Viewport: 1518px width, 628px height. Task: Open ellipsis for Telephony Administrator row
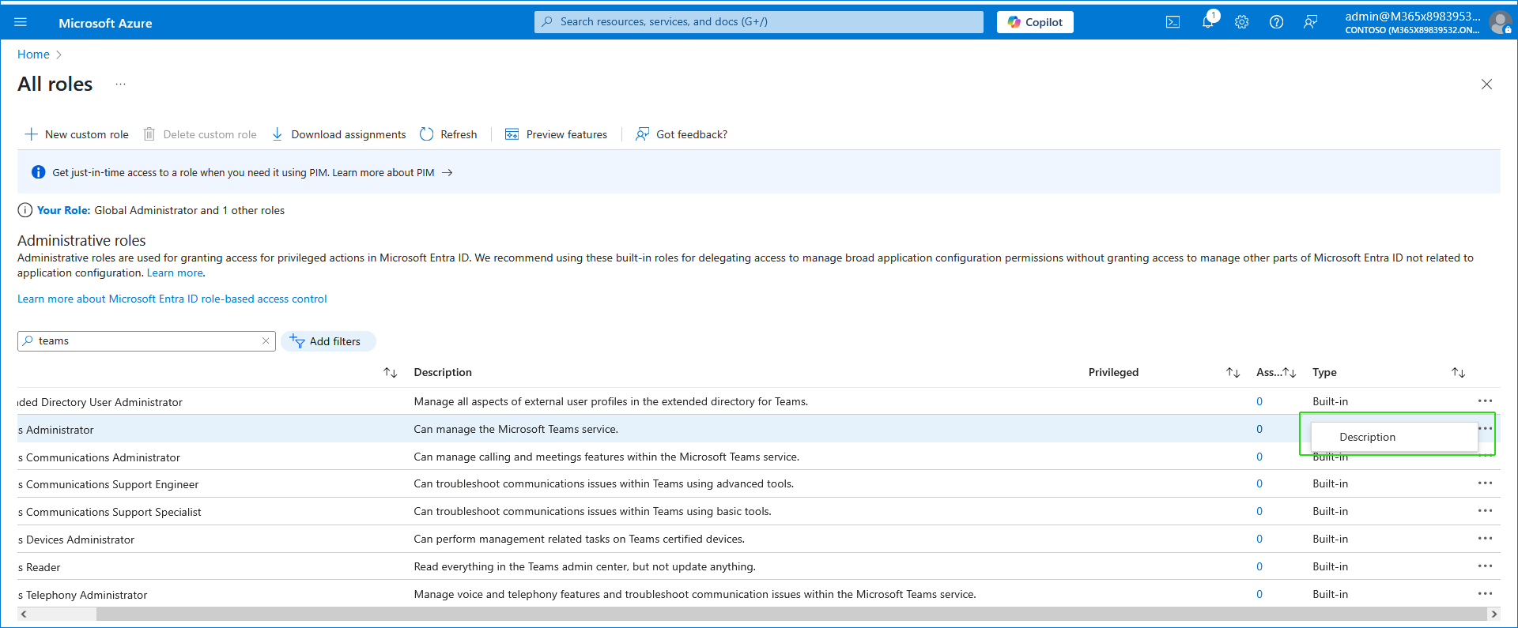pos(1486,594)
